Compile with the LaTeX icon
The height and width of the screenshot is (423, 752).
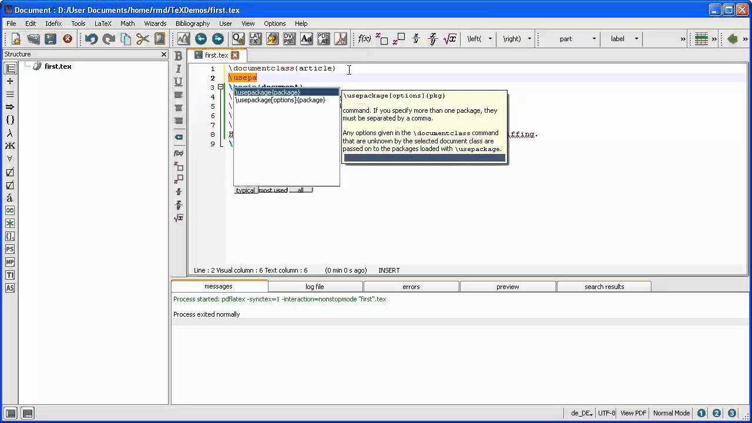[255, 39]
